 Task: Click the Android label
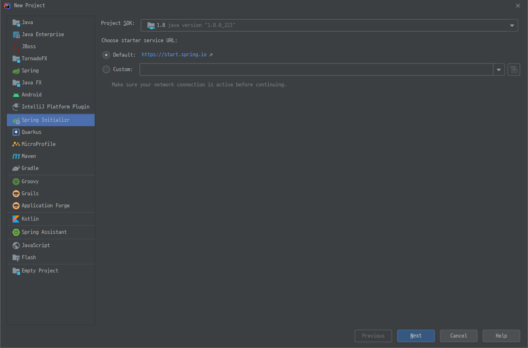(31, 95)
